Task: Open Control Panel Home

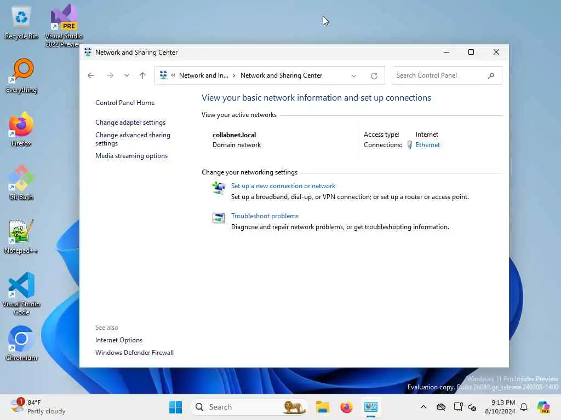Action: [125, 103]
